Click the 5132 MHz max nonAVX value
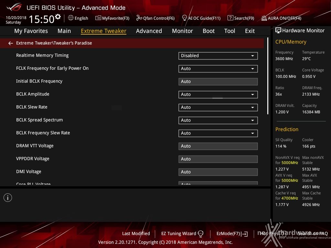The image size is (331, 248). point(311,169)
